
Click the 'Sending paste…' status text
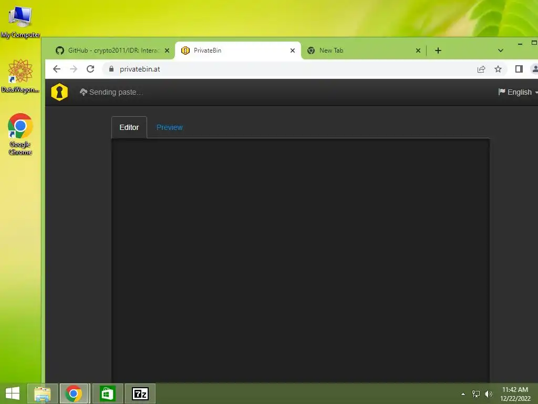(116, 92)
